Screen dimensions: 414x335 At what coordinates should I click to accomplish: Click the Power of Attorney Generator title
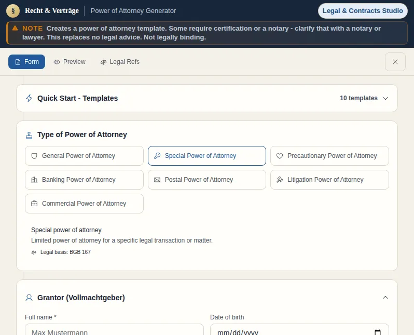[133, 11]
